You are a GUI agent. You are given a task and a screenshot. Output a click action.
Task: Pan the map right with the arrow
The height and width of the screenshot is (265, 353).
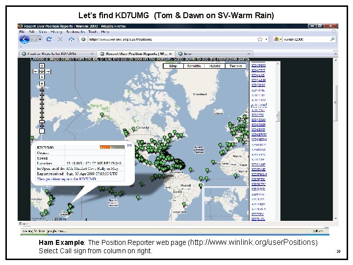(48, 72)
